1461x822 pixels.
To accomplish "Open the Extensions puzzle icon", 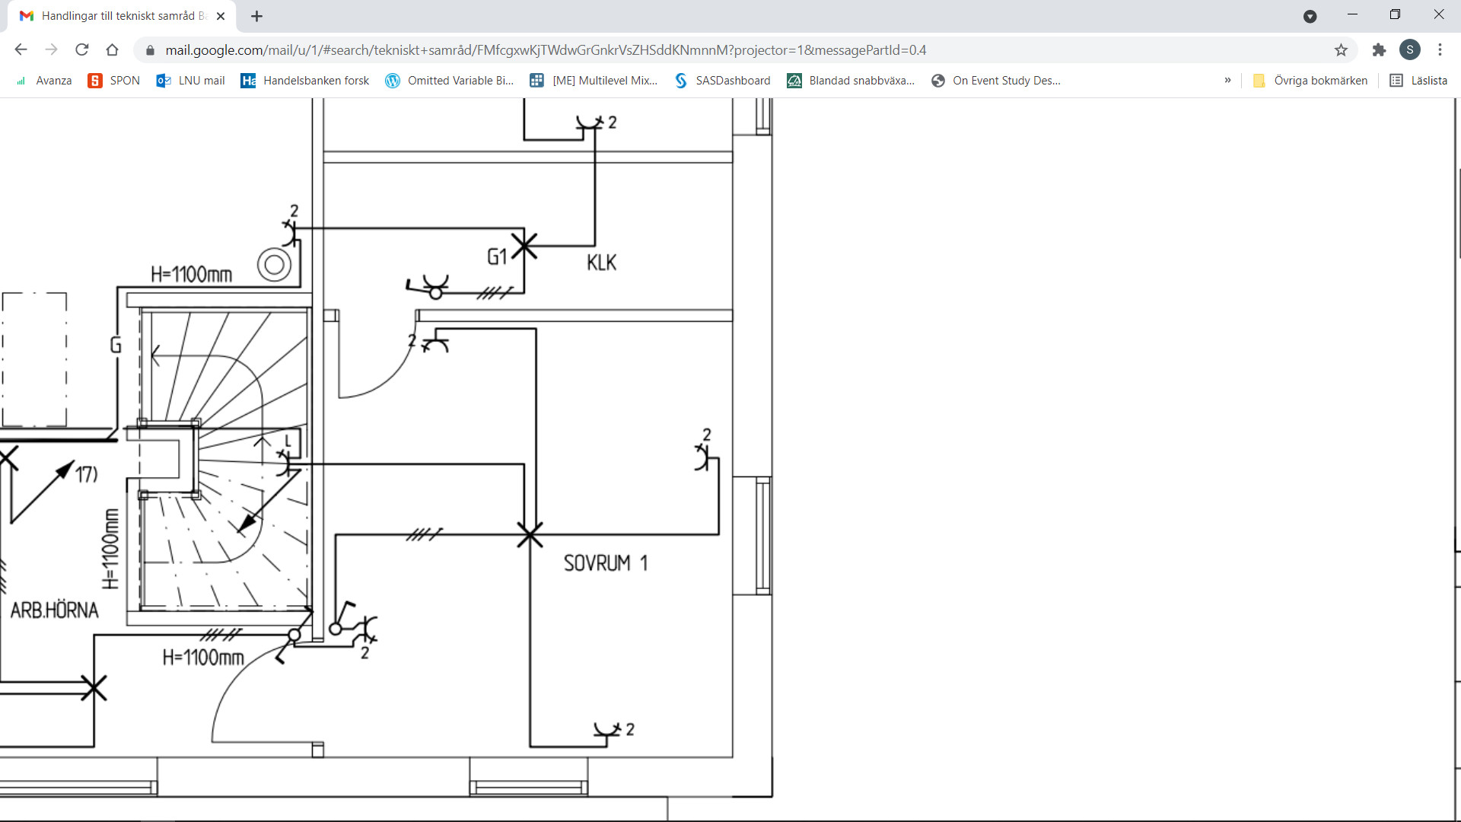I will [1379, 50].
